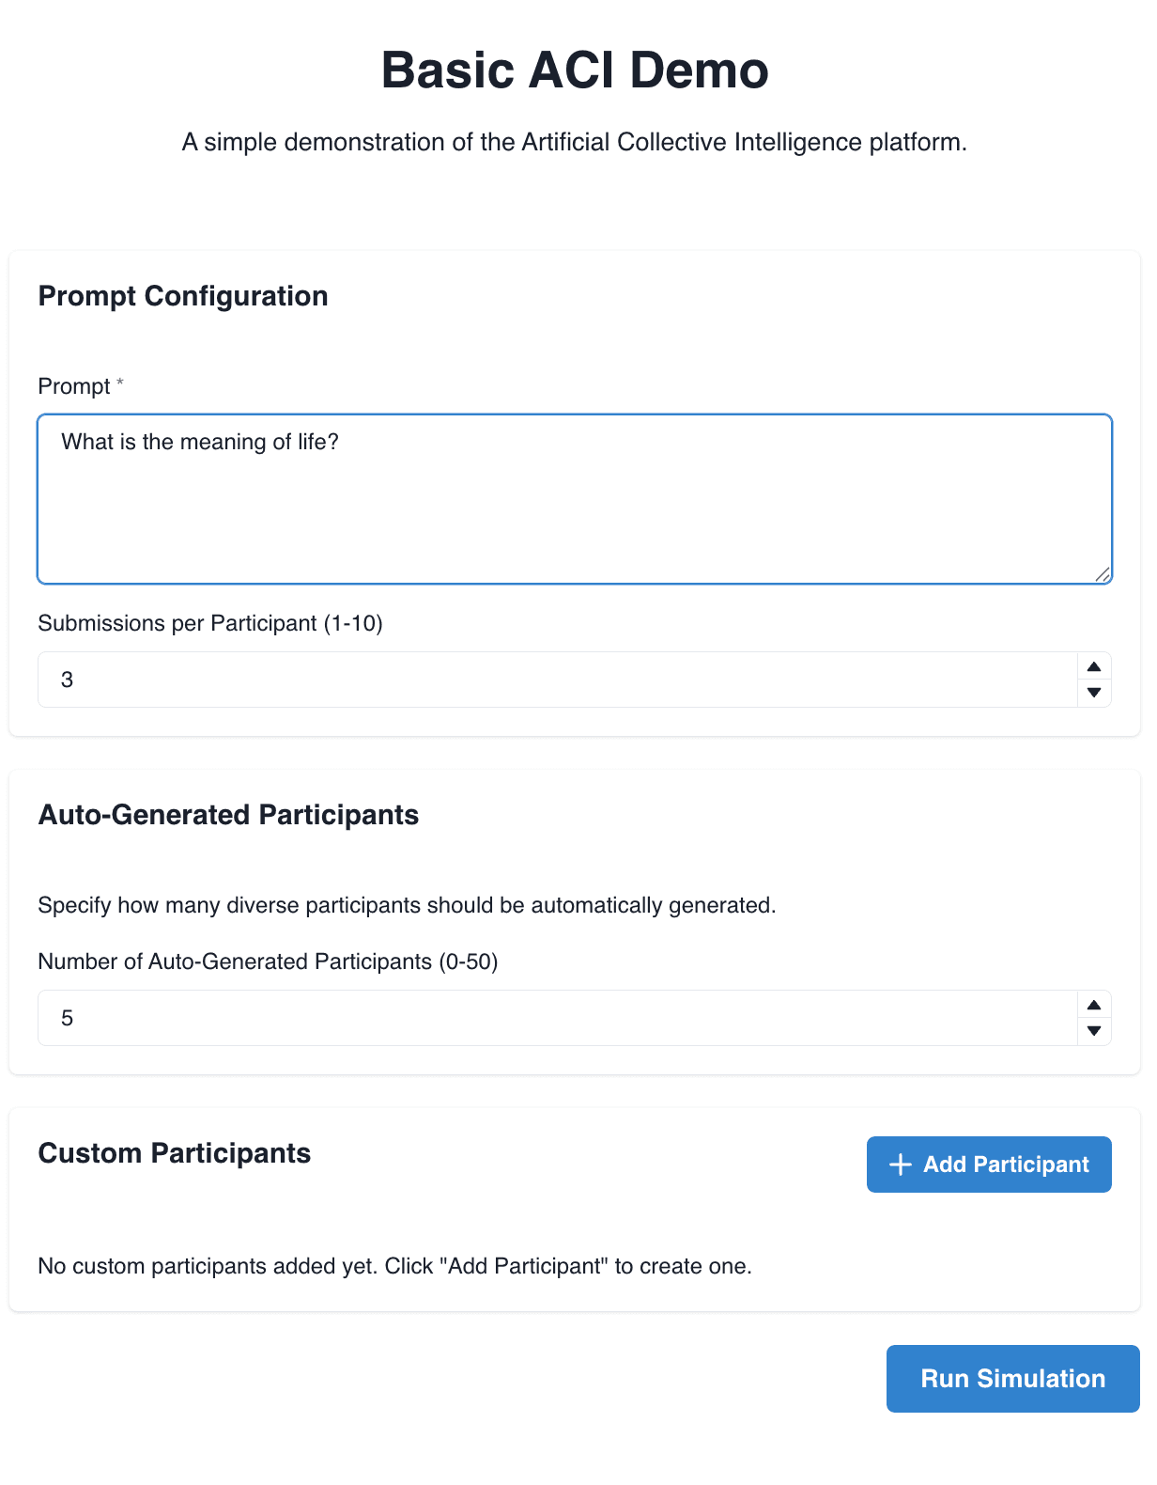Viewport: 1157px width, 1485px height.
Task: Click the "Specify how many diverse participants" description
Action: click(x=407, y=905)
